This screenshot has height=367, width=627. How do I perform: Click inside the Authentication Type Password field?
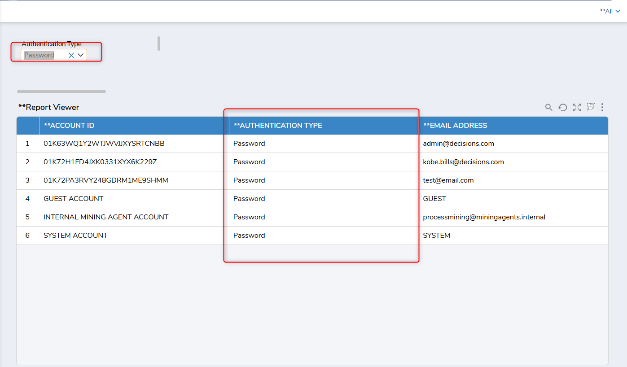(x=43, y=55)
